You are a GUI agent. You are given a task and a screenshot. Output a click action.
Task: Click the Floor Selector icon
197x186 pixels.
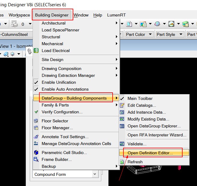pyautogui.click(x=36, y=121)
